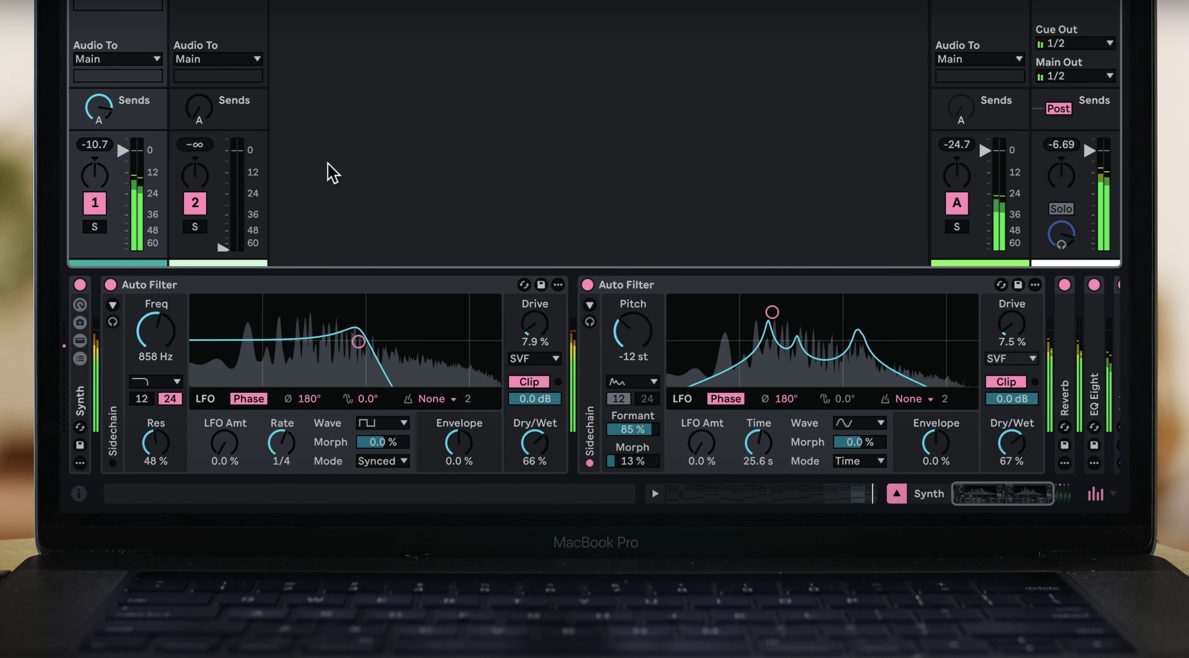Hot-swap the Auto Filter preset

click(x=524, y=285)
